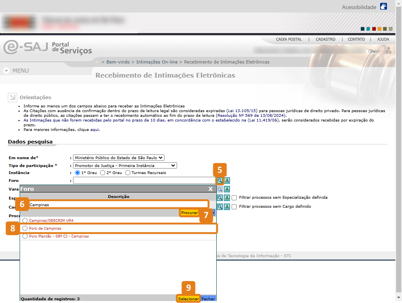Click the Orientações arrow icon
This screenshot has width=402, height=303.
pyautogui.click(x=12, y=98)
